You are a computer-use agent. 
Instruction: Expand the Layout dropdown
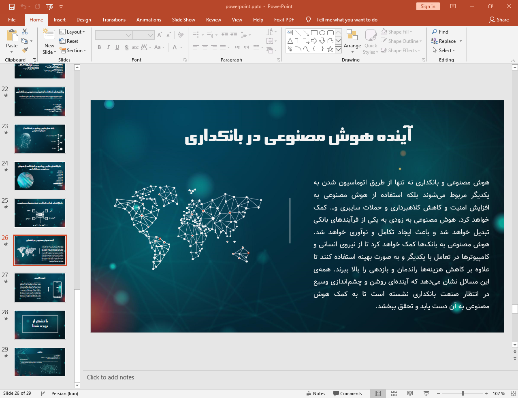click(72, 32)
